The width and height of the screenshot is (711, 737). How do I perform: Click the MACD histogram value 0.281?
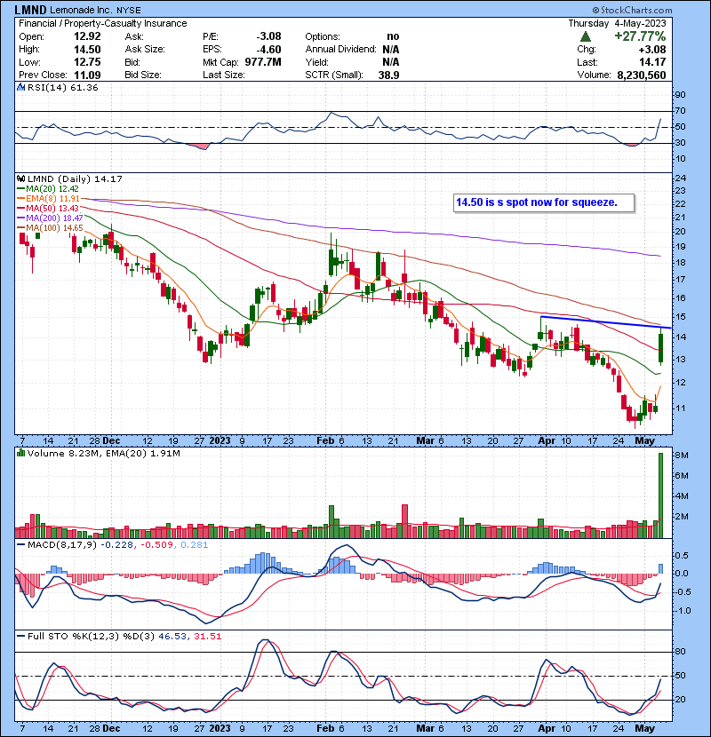(195, 545)
